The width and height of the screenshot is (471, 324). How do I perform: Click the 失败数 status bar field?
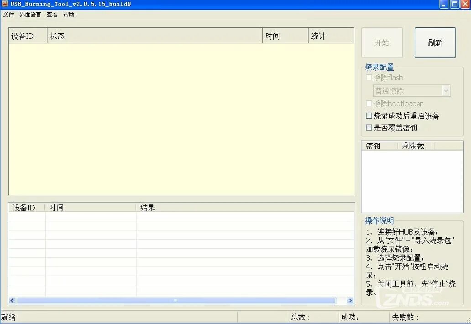point(427,317)
